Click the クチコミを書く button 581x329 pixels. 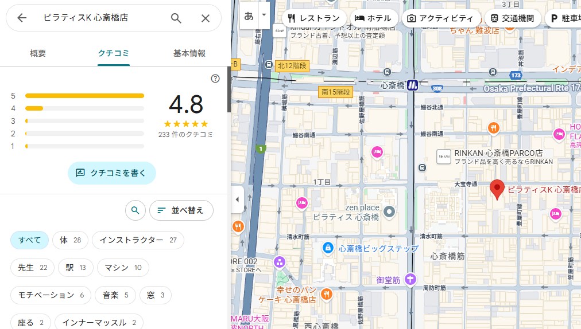[112, 173]
